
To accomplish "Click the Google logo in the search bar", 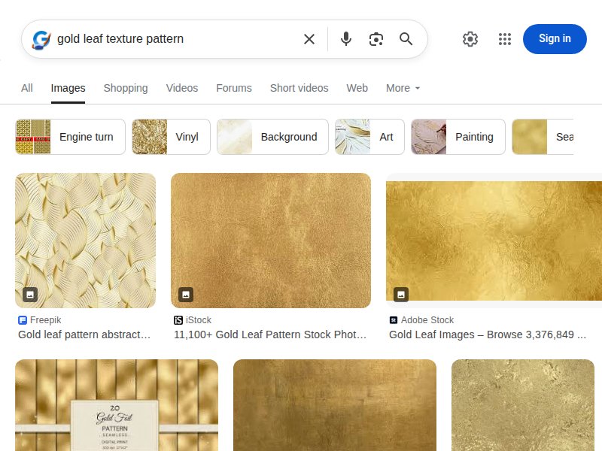I will coord(40,39).
